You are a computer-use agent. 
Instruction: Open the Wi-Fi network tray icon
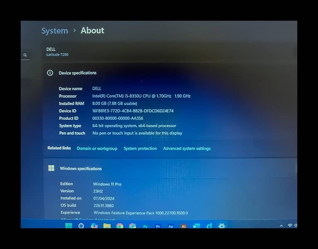point(290,226)
